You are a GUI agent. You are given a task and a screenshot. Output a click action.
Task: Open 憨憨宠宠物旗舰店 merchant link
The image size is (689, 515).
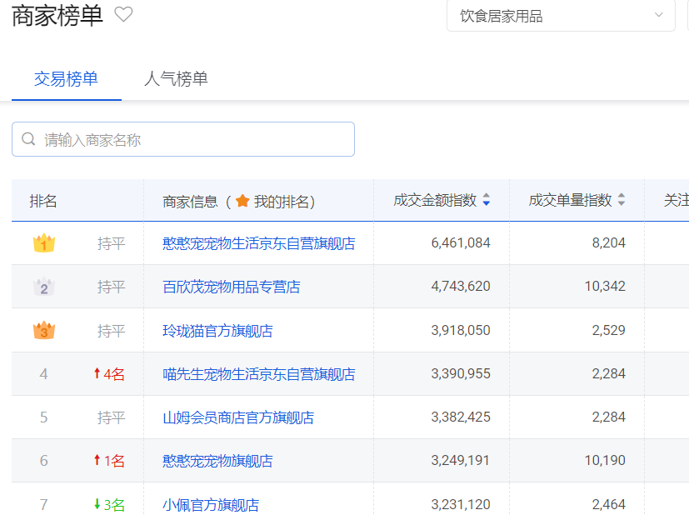coord(217,461)
